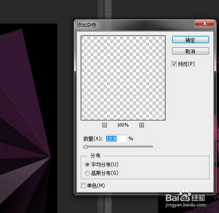Click the 100% zoom level text
The width and height of the screenshot is (219, 213).
123,125
